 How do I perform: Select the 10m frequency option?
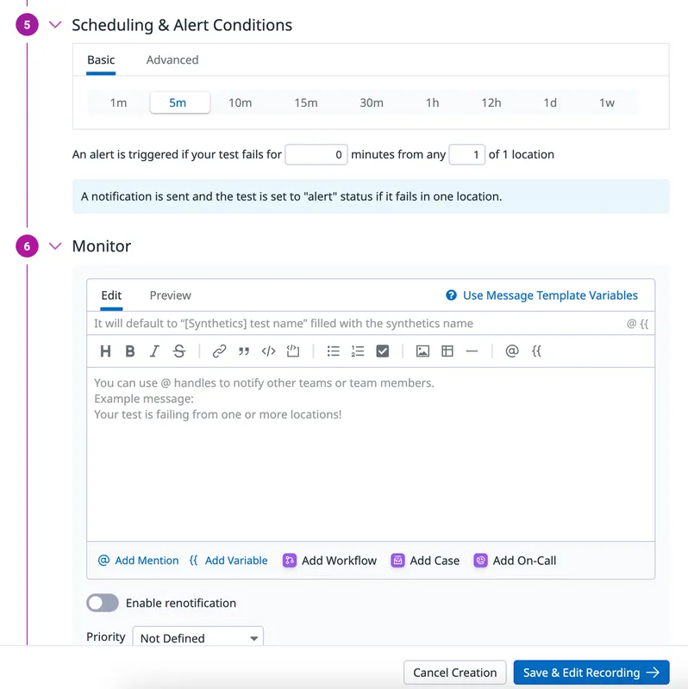point(240,102)
